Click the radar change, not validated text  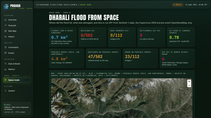[62, 63]
